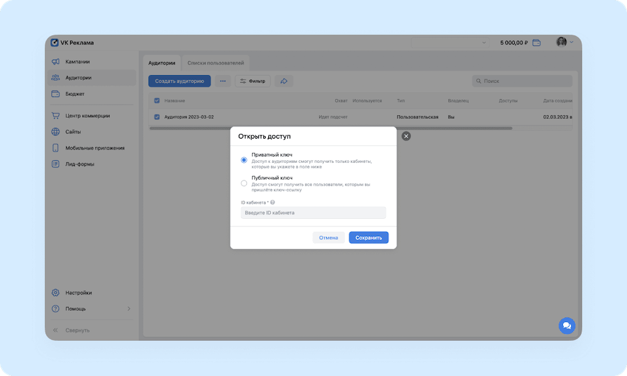
Task: Click the Центр коммерции cart icon
Action: tap(56, 115)
